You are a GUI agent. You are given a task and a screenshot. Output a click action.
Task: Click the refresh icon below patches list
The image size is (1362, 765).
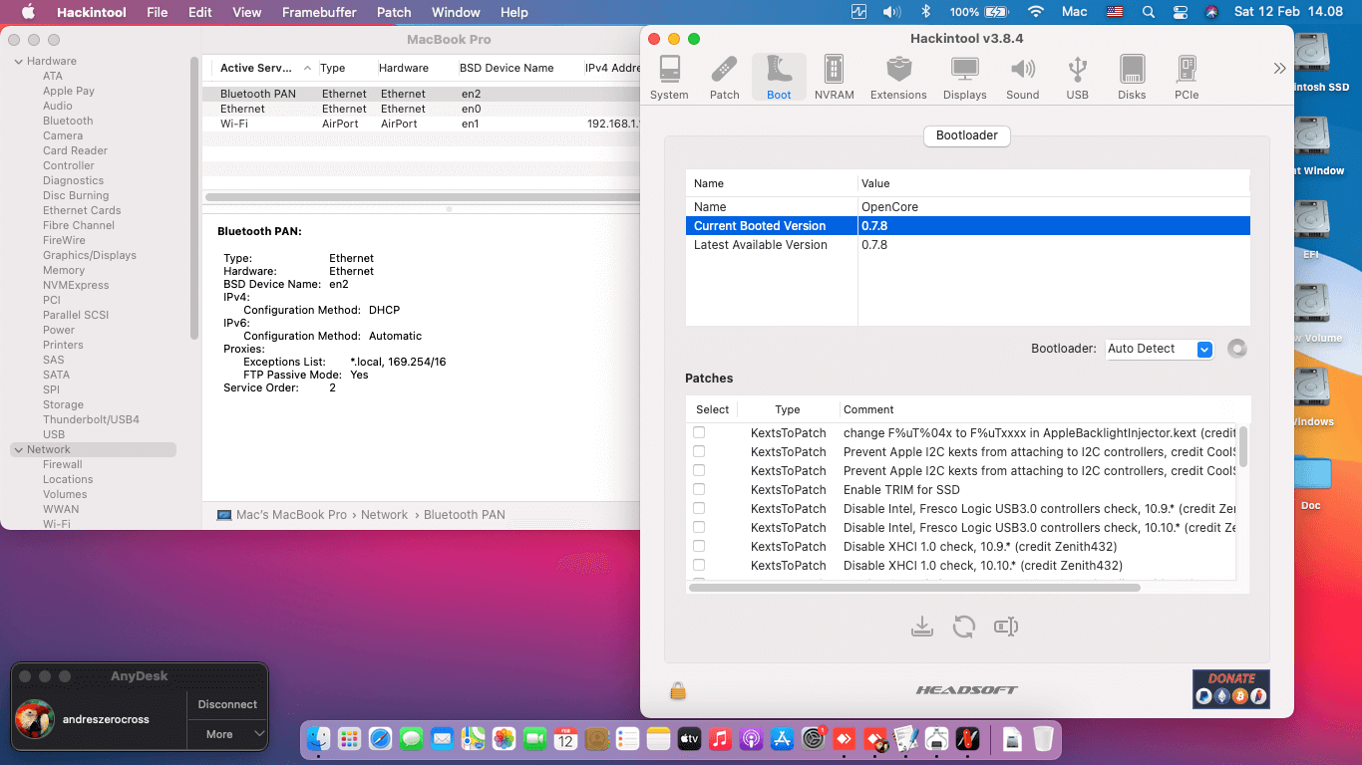coord(963,627)
